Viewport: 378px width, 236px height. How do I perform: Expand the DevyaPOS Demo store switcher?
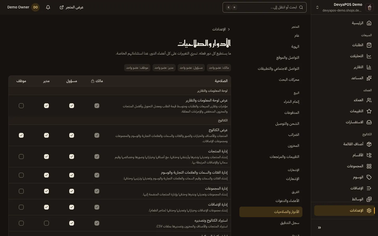click(317, 7)
